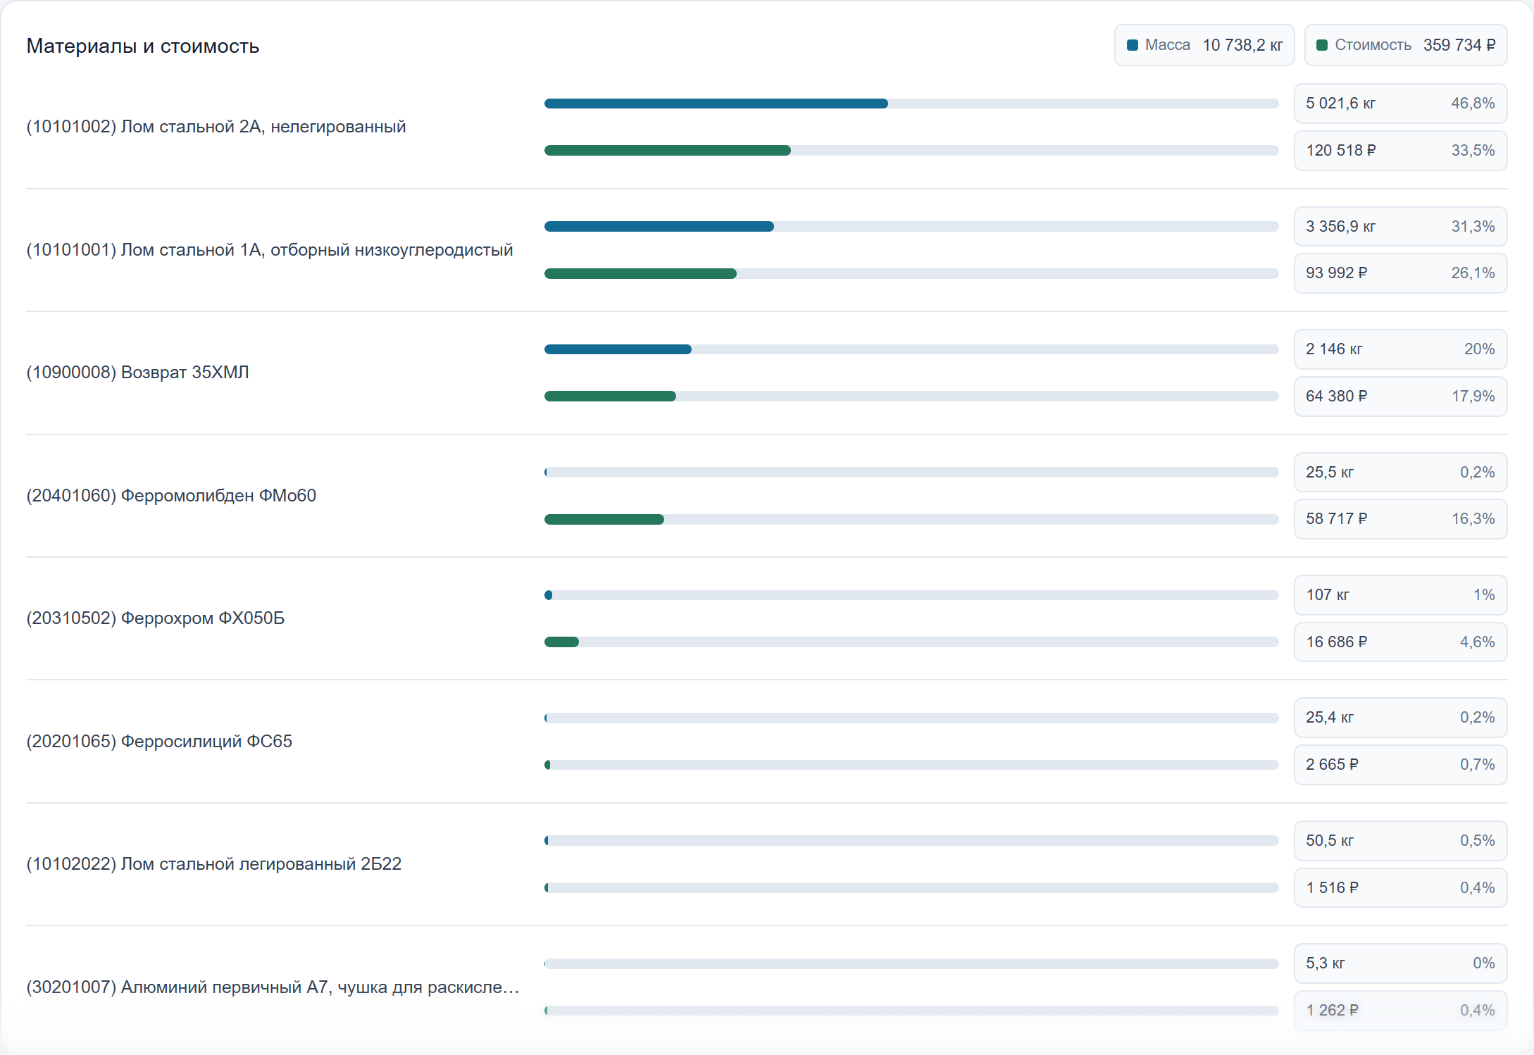Click the 107 кг value box

(1400, 595)
